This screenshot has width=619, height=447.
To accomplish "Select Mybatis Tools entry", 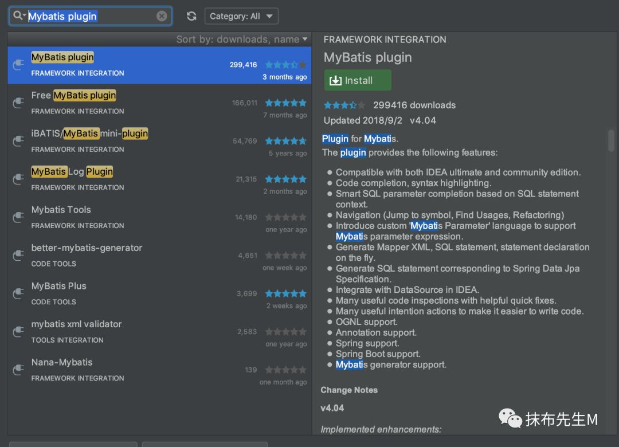I will pyautogui.click(x=159, y=218).
